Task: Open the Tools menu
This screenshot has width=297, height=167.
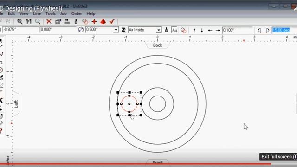Action: [51, 13]
